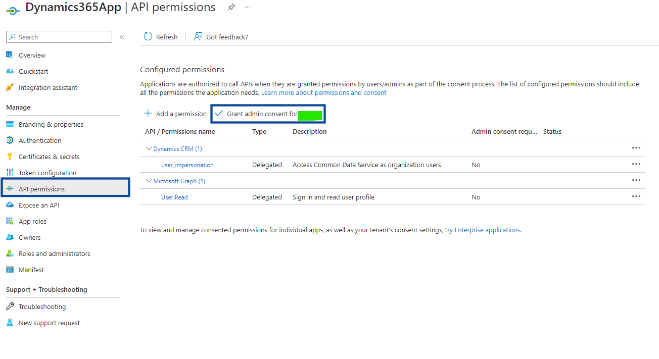Image resolution: width=659 pixels, height=359 pixels.
Task: Open the Microsoft Graph (1) link
Action: click(179, 181)
